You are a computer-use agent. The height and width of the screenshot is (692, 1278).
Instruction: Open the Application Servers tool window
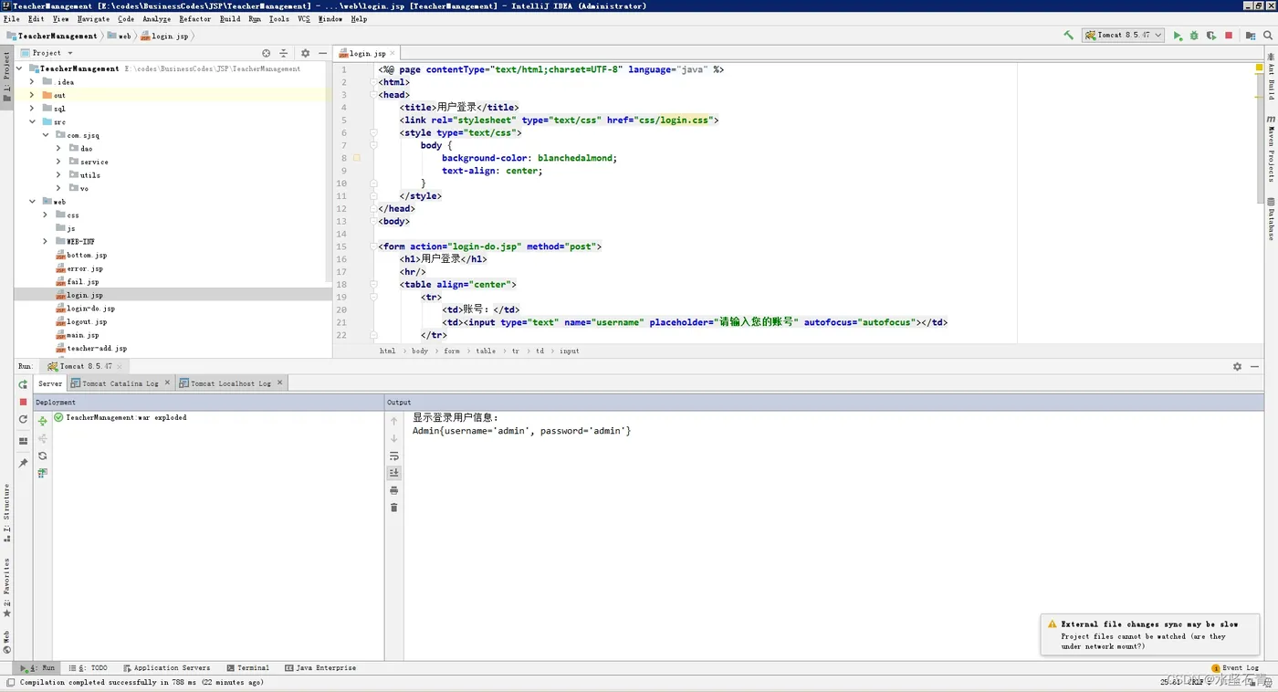pos(166,668)
